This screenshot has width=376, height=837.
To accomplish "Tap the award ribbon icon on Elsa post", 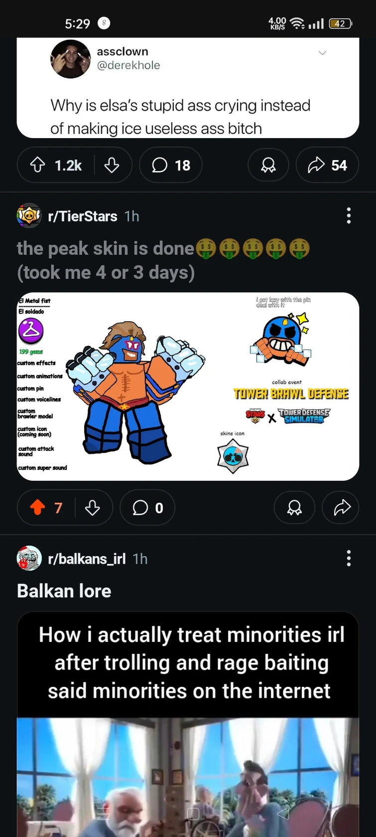I will pos(268,165).
